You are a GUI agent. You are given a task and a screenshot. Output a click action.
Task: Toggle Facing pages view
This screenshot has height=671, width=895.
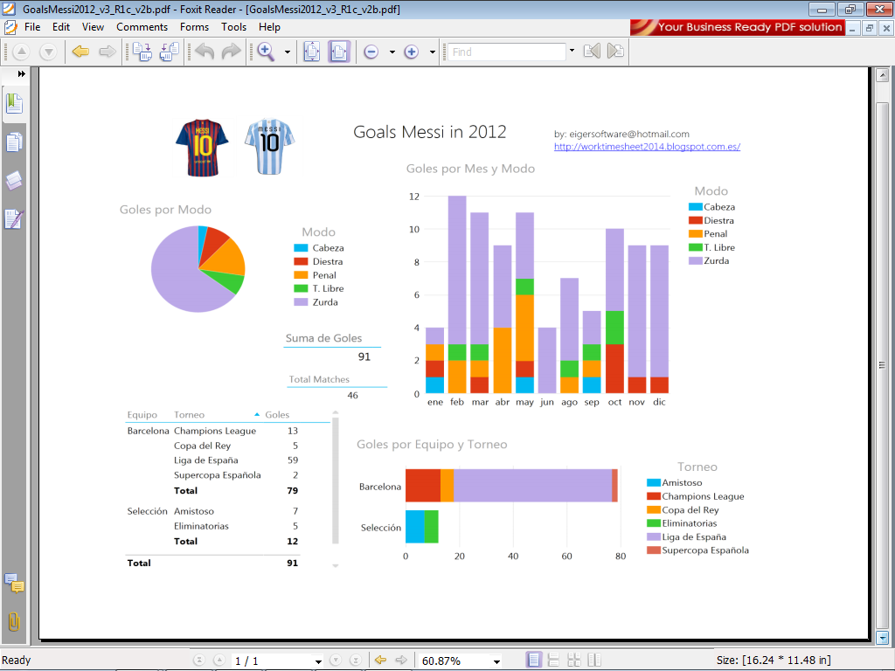tap(595, 660)
